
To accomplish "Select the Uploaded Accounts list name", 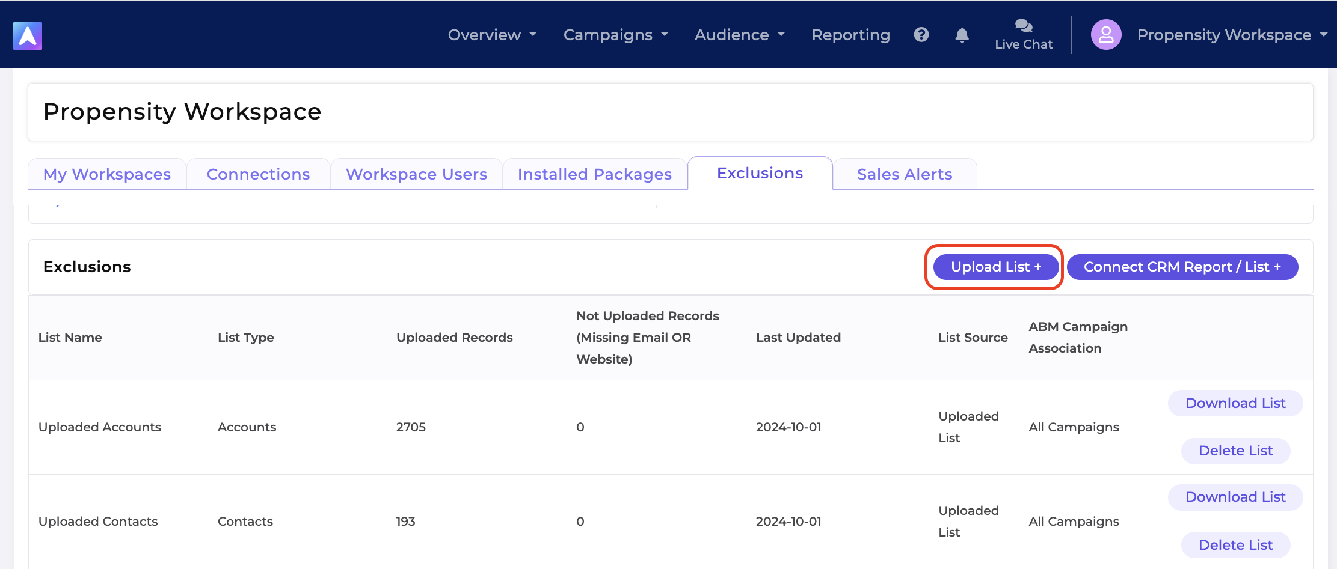I will point(100,427).
